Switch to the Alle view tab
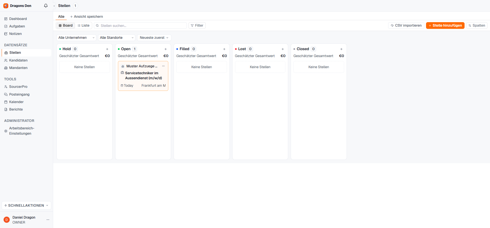490x228 pixels. pyautogui.click(x=61, y=17)
